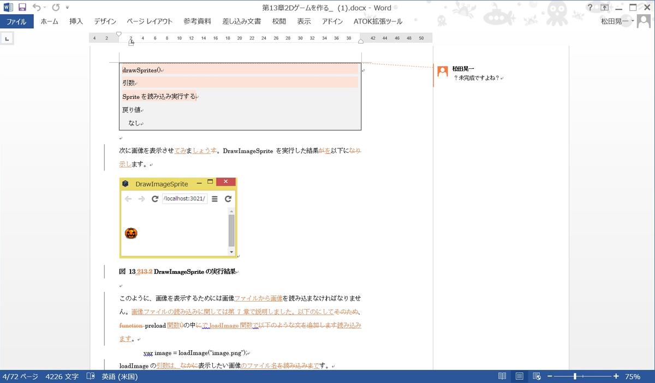Redo the last action via the repeat arrow

tap(56, 7)
